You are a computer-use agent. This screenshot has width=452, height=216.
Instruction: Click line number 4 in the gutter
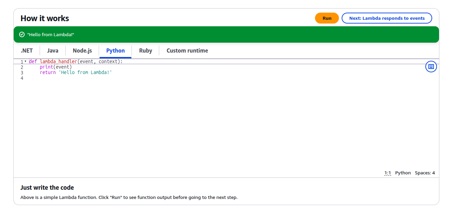coord(22,78)
